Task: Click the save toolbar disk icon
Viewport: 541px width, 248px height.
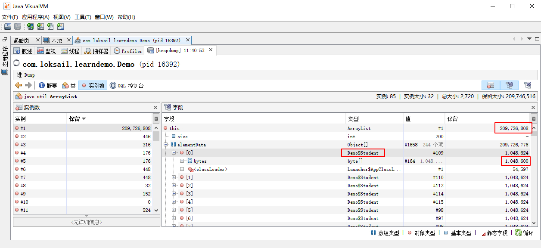Action: 18,27
